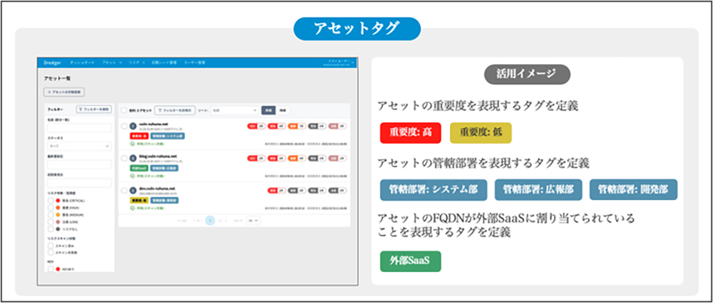Click the 管轄部署: 開発部 tag
713x303 pixels.
pyautogui.click(x=633, y=190)
